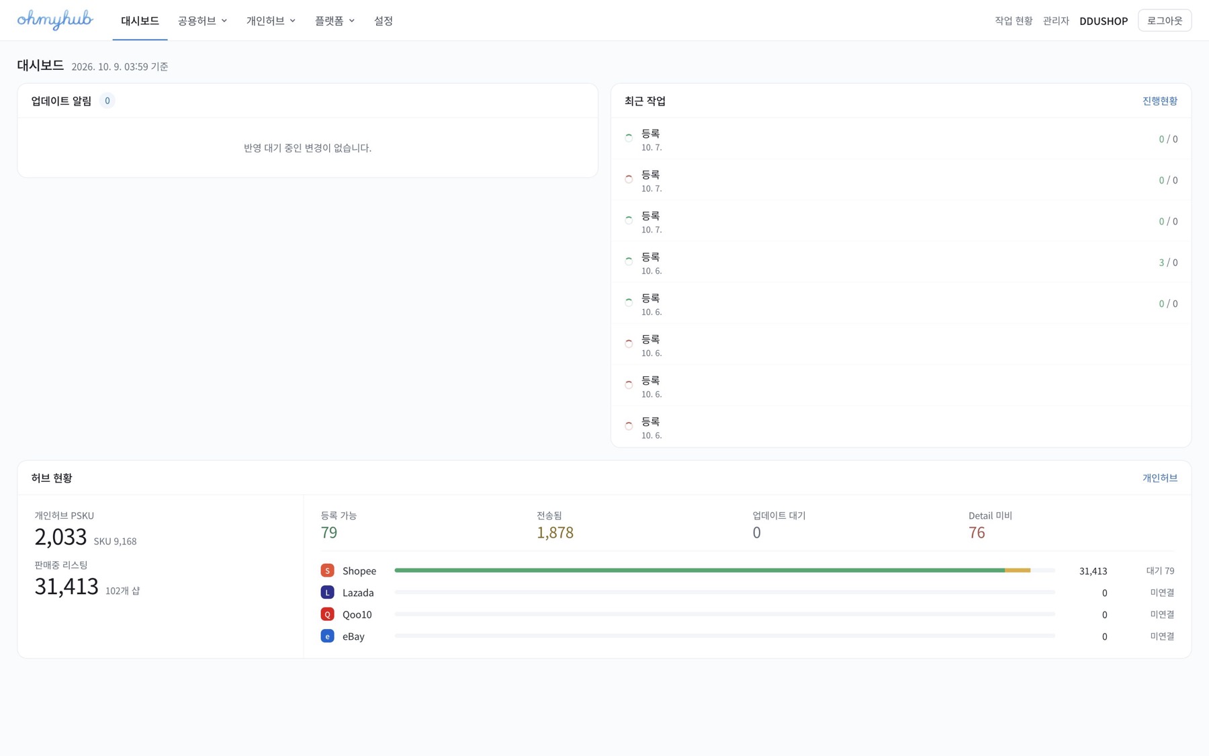Open the 개인허브 link in 허브 현황
Viewport: 1209px width, 756px height.
click(x=1160, y=478)
